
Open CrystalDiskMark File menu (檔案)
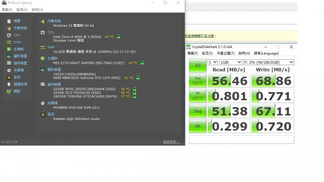point(193,53)
